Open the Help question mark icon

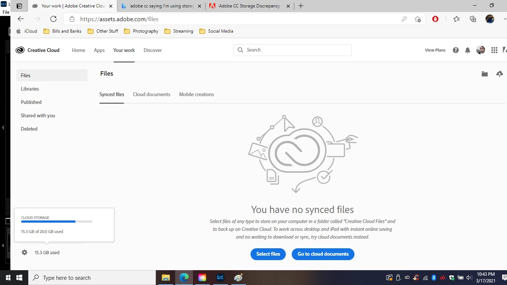pyautogui.click(x=456, y=50)
